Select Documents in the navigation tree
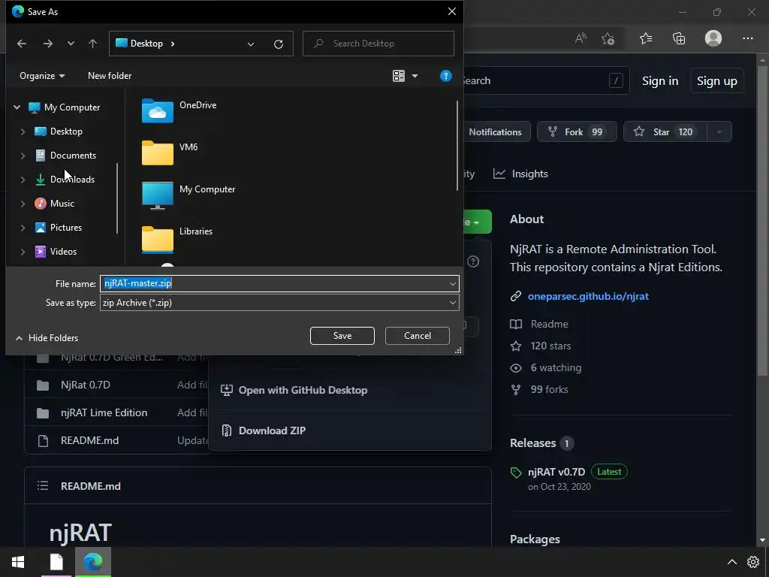769x577 pixels. click(66, 156)
